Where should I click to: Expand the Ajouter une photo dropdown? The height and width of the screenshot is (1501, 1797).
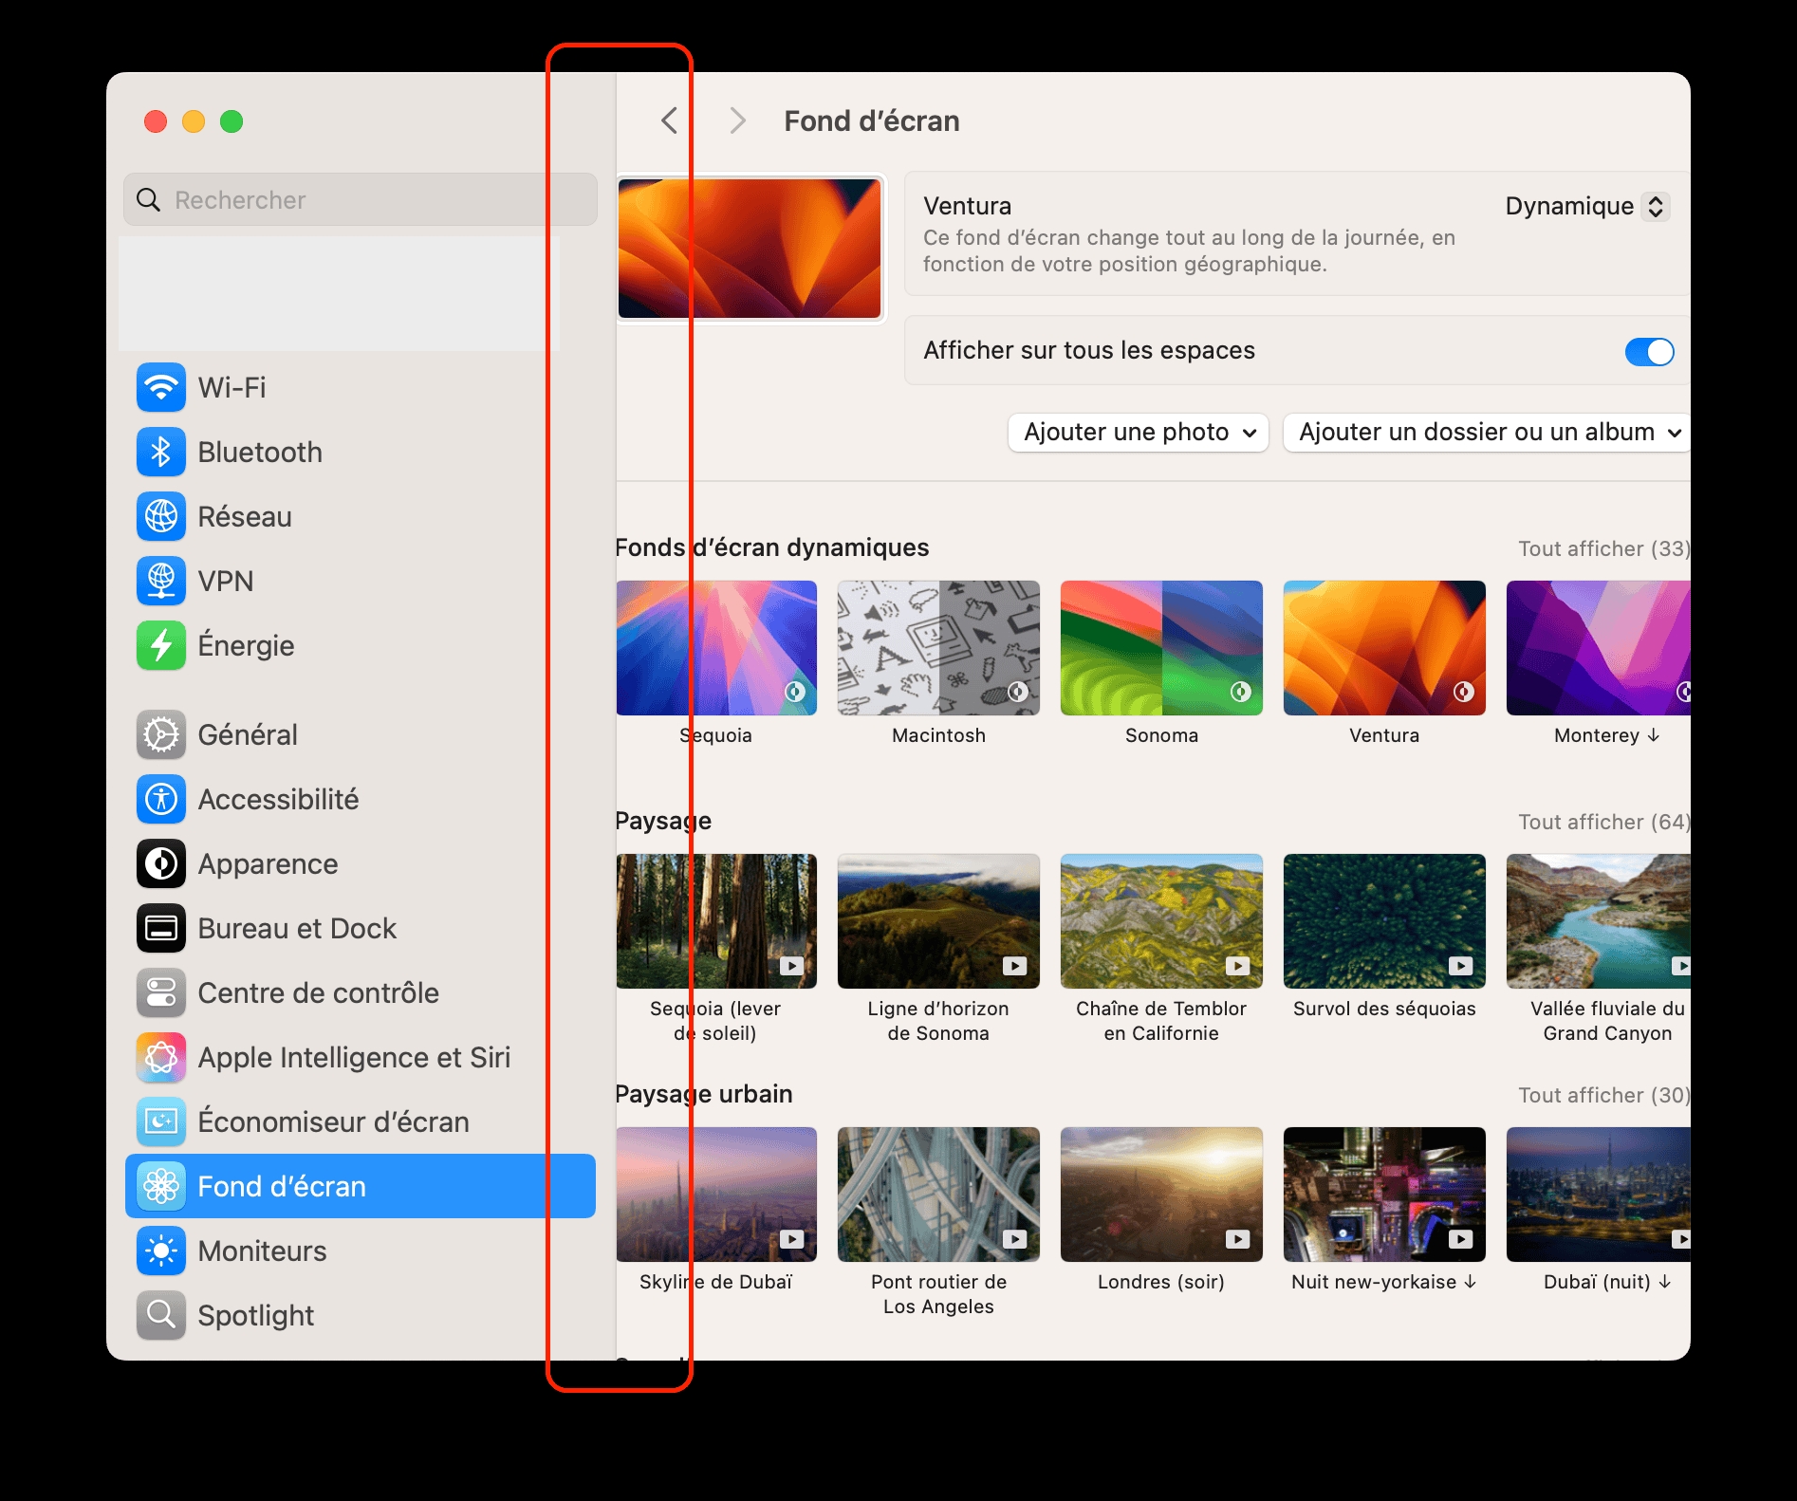(x=1138, y=433)
